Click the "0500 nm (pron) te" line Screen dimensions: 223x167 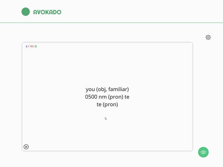coord(107,97)
